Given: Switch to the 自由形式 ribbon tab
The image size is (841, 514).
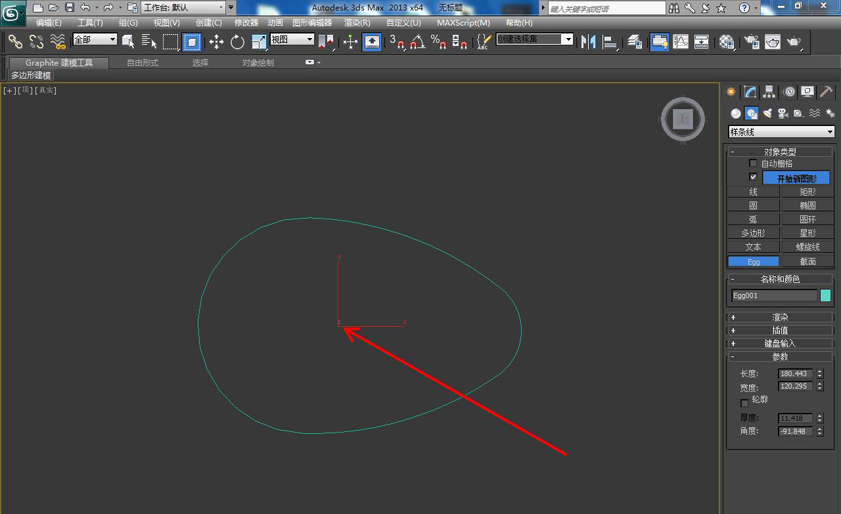Looking at the screenshot, I should (143, 63).
